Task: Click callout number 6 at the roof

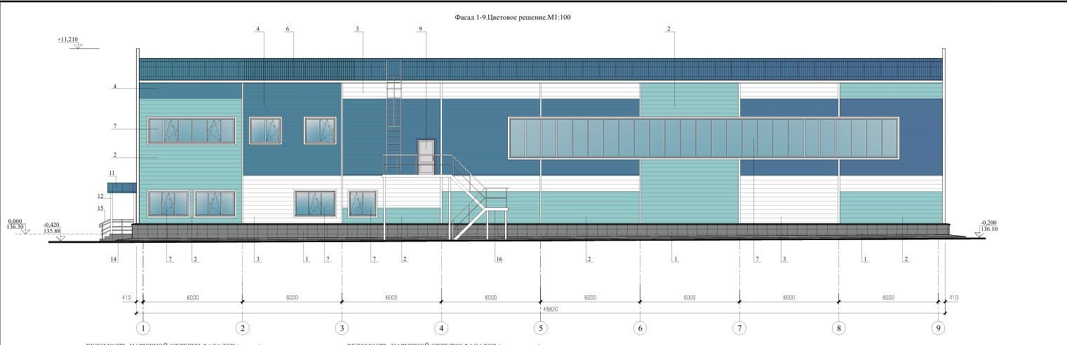Action: (288, 29)
